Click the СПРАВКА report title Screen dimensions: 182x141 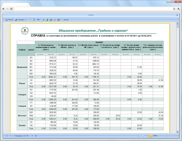(38, 36)
